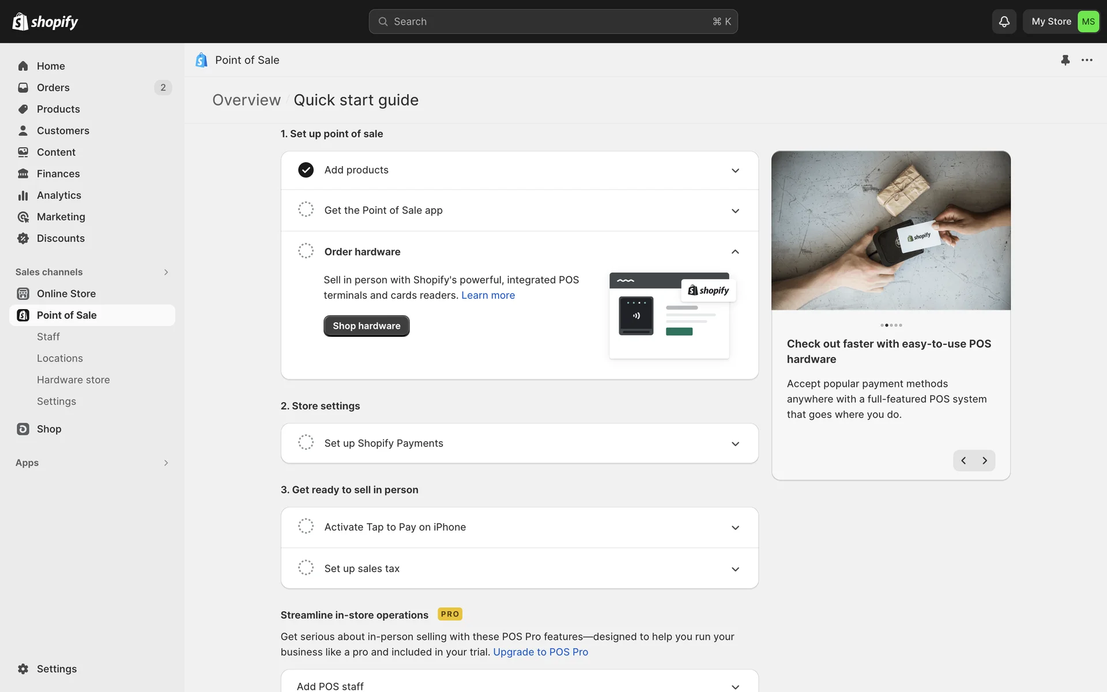Toggle the Add products completed checkmark
Image resolution: width=1107 pixels, height=692 pixels.
tap(306, 170)
